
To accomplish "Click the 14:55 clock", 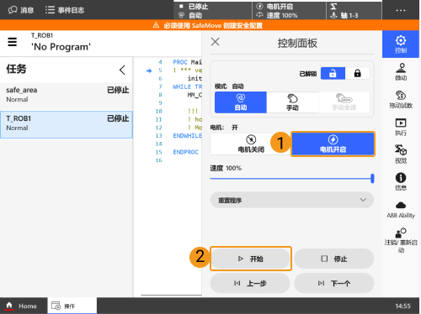I will [402, 306].
